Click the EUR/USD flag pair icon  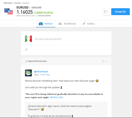point(9,11)
